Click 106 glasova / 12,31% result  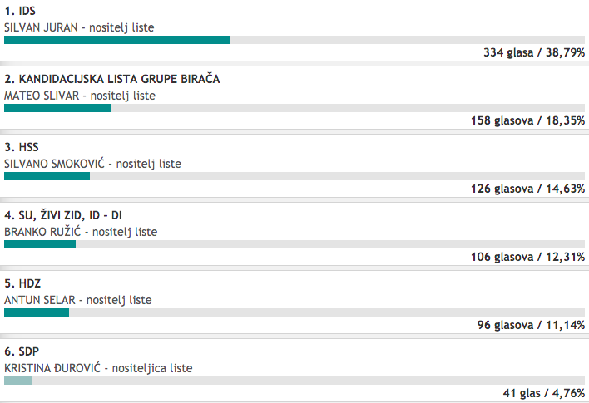(x=527, y=257)
